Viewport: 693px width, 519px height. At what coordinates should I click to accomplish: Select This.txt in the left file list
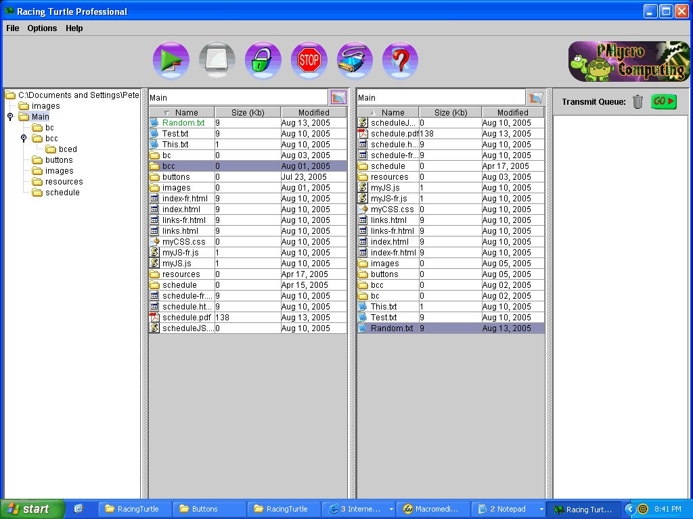click(248, 145)
